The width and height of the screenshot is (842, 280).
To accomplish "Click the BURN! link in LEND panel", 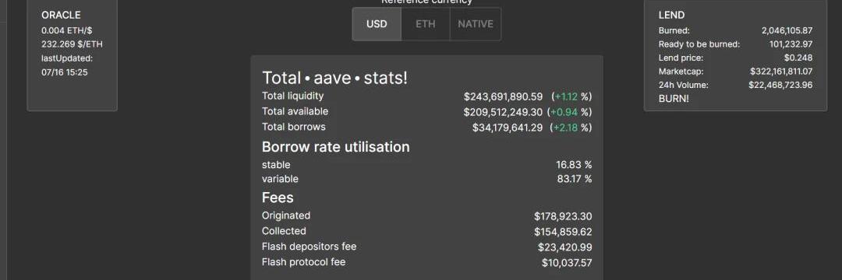I will [x=674, y=99].
